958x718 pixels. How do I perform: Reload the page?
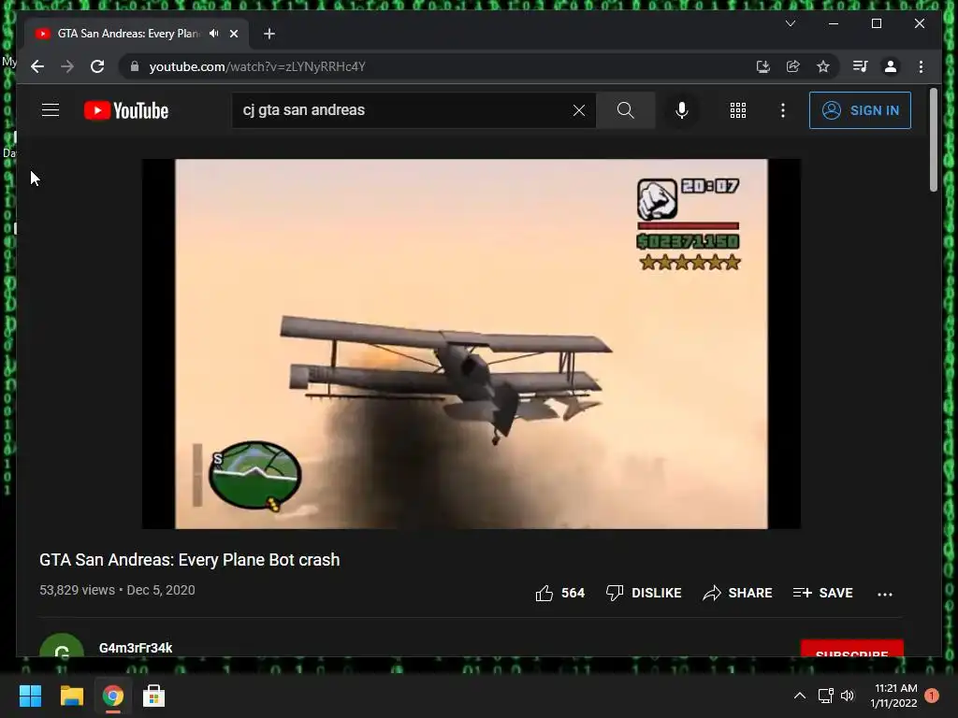coord(97,66)
